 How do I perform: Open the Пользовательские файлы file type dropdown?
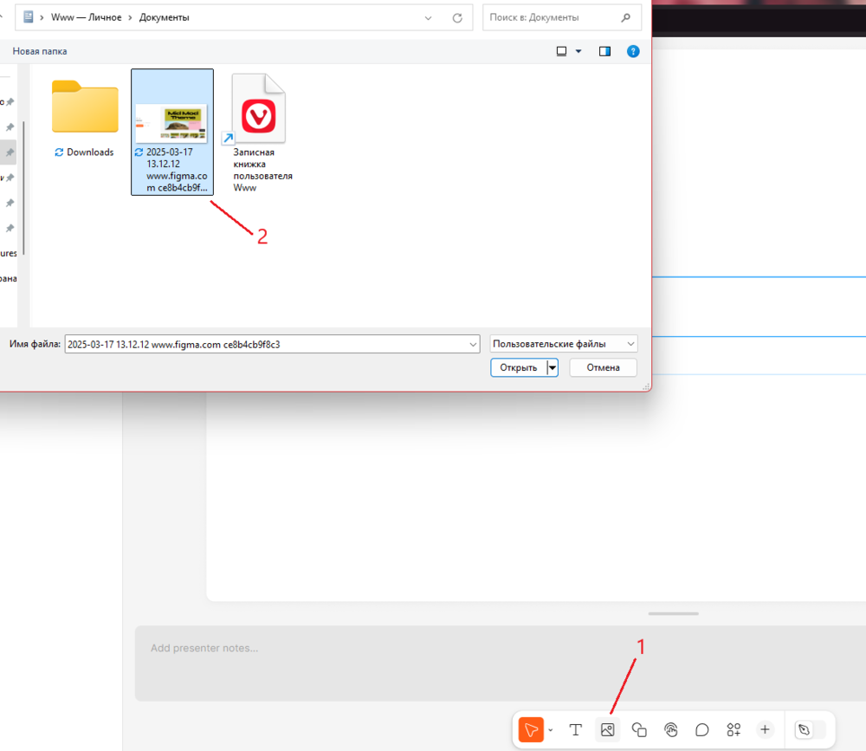[564, 344]
